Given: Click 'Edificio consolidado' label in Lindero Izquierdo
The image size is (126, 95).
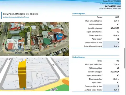Looking at the screenshot, I should 96,25.
